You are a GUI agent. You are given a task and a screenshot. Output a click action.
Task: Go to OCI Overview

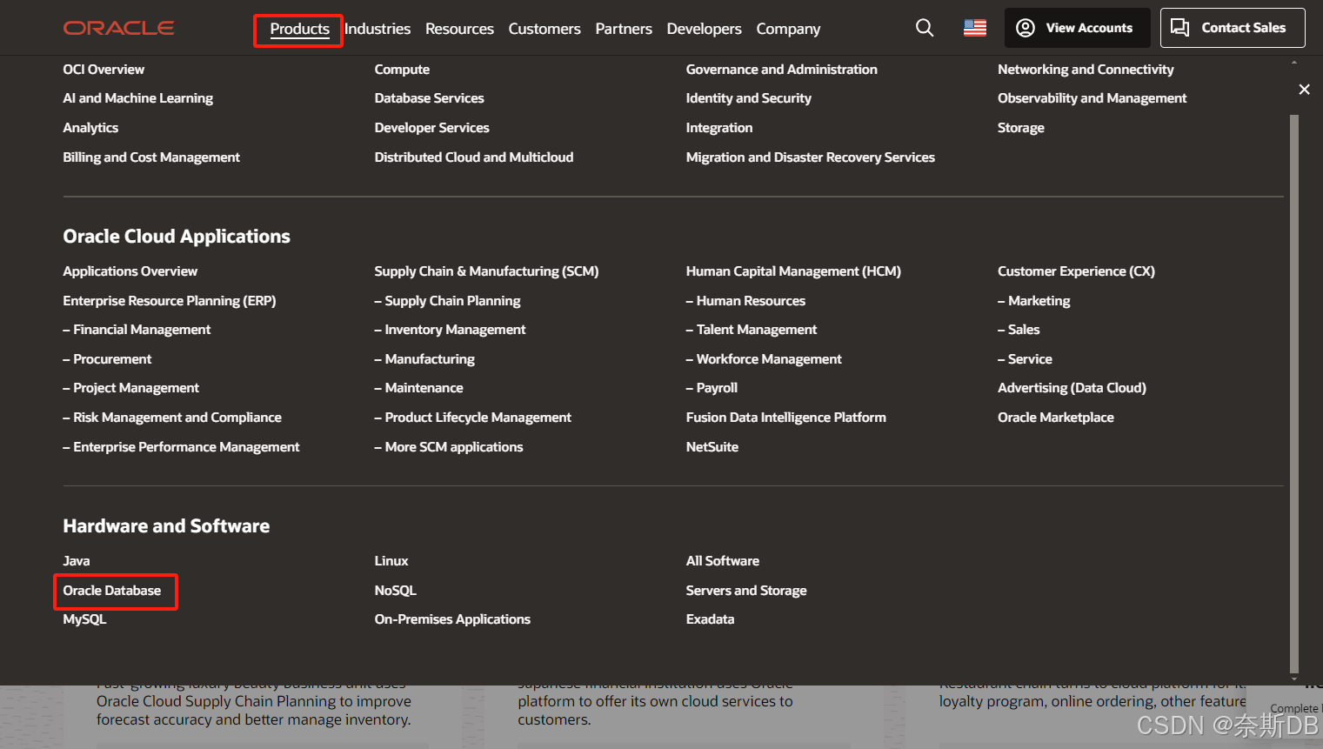(x=104, y=70)
